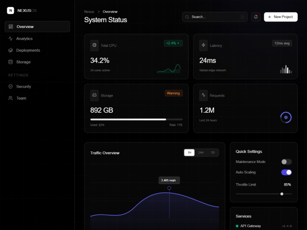
Task: Click the lightning icon on the Latency card
Action: tap(203, 45)
